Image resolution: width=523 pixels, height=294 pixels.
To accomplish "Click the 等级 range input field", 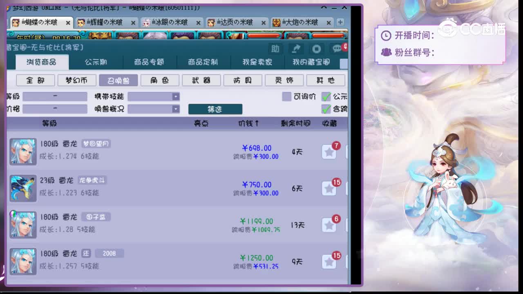I will pos(55,96).
